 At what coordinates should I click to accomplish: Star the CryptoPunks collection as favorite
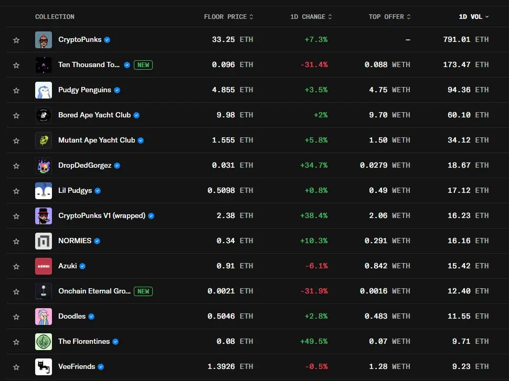coord(16,40)
